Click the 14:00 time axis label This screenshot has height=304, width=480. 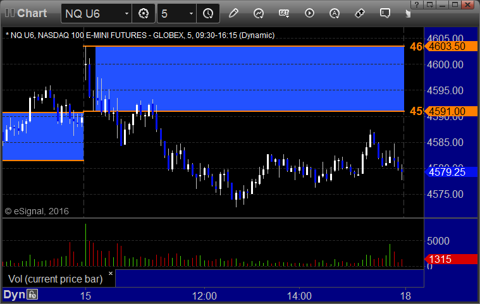299,296
